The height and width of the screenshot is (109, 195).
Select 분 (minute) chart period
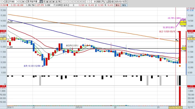53,2
